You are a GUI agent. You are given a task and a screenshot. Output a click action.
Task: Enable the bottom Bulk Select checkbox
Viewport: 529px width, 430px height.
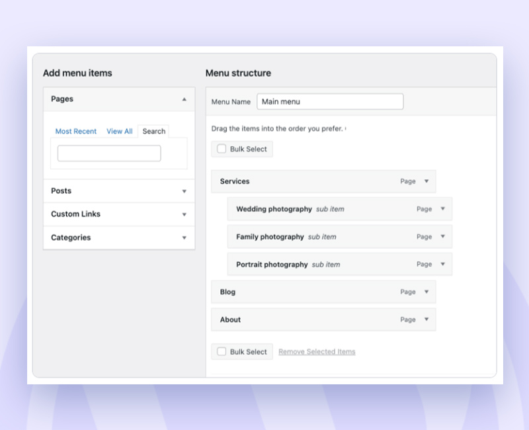(222, 351)
